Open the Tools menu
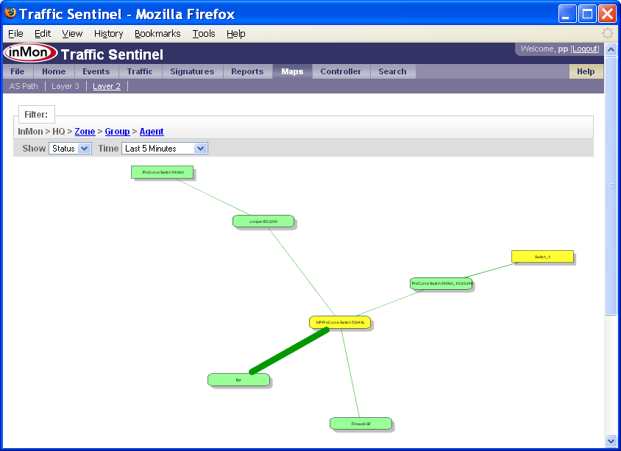The width and height of the screenshot is (621, 451). tap(204, 34)
